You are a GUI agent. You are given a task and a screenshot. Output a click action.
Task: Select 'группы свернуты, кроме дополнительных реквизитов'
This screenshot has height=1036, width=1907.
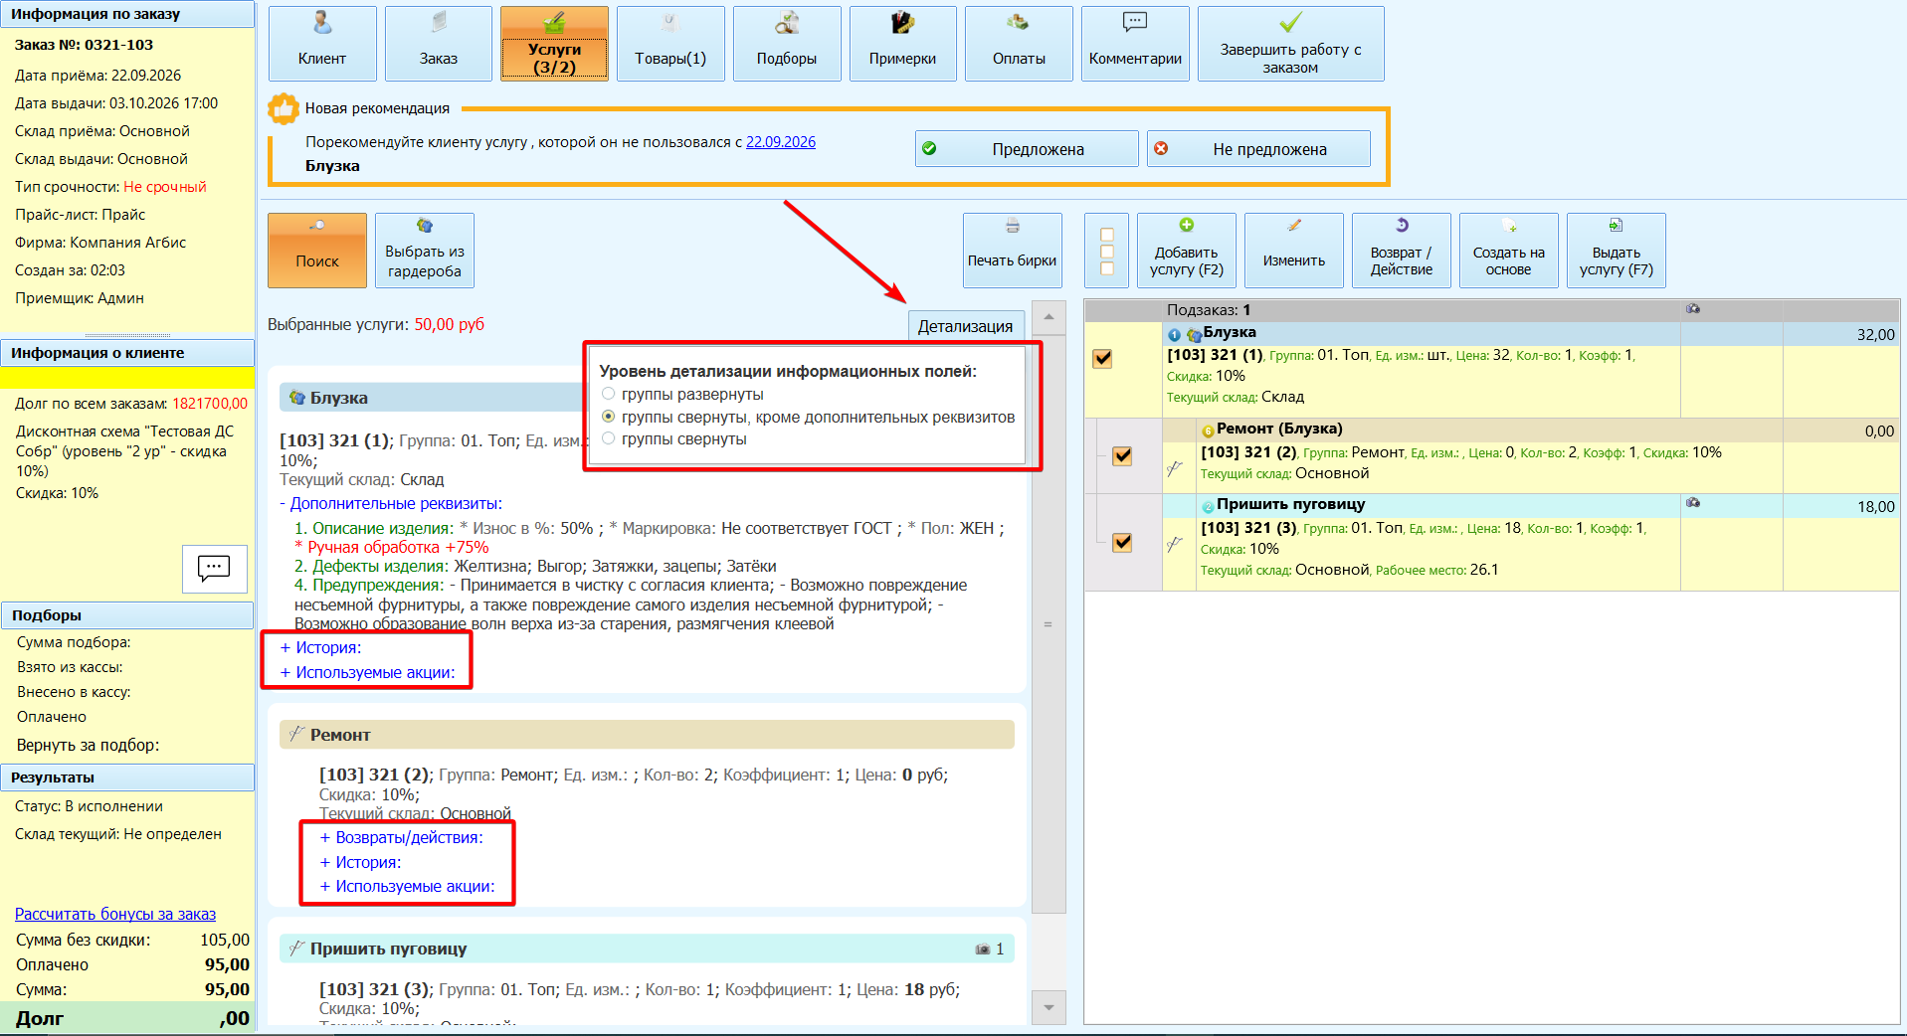[x=609, y=417]
